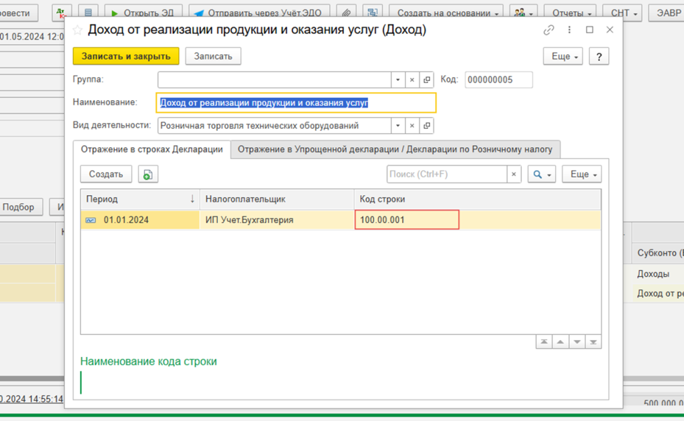Image resolution: width=684 pixels, height=421 pixels.
Task: Open the vertical ellipsis menu in dialog header
Action: 569,31
